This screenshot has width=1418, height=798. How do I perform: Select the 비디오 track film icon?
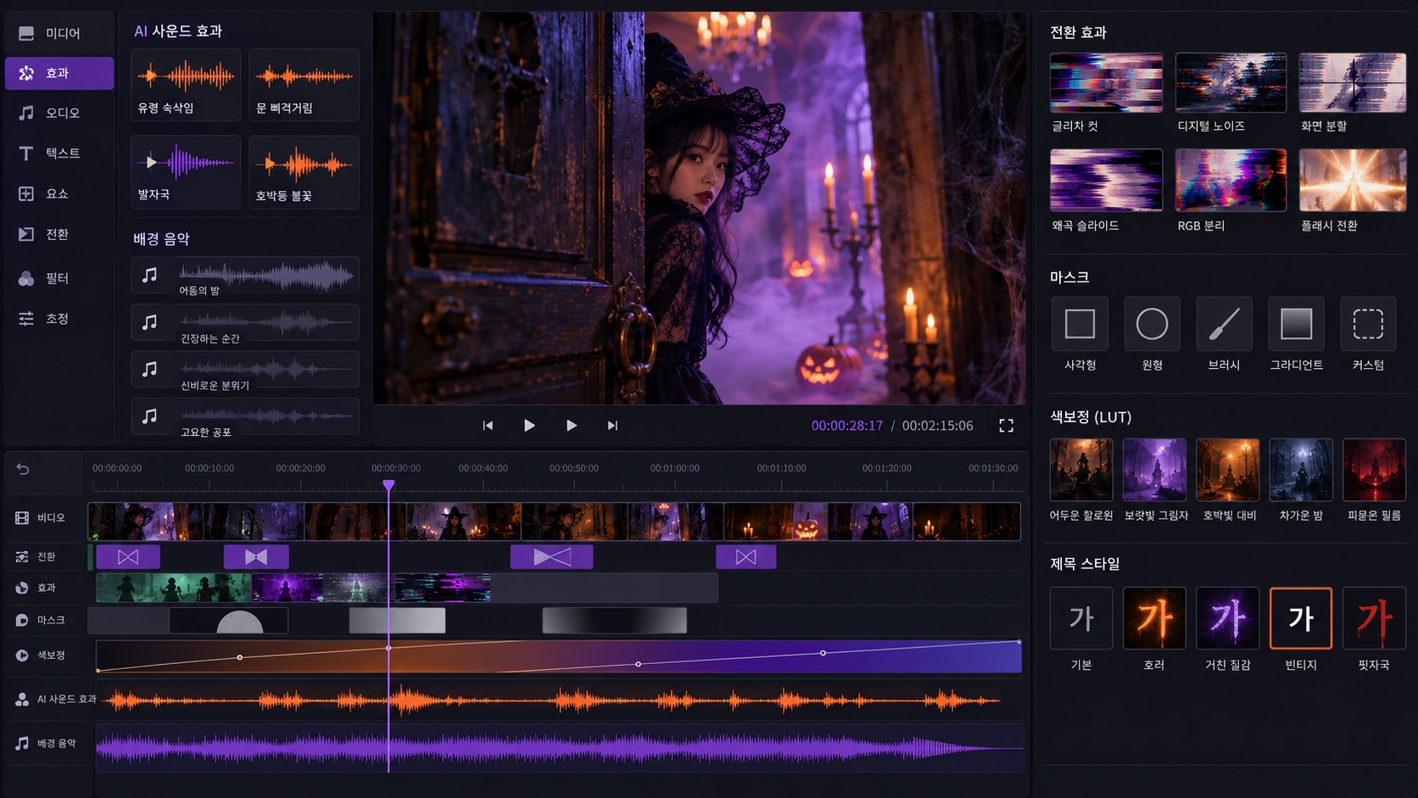(22, 518)
